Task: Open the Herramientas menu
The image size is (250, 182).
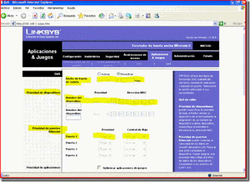Action: [56, 8]
